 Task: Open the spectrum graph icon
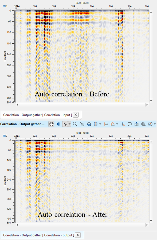112,124
